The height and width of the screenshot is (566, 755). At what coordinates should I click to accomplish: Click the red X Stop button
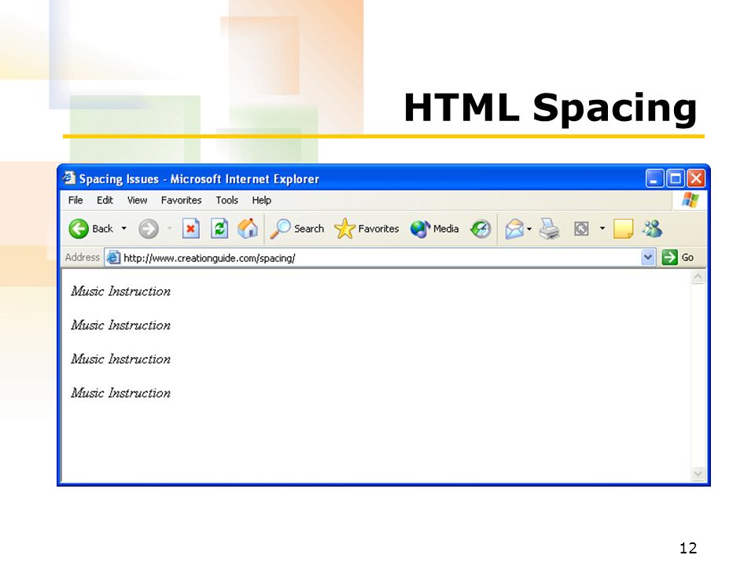click(190, 229)
